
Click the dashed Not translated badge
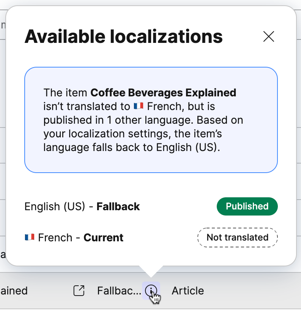pos(237,237)
